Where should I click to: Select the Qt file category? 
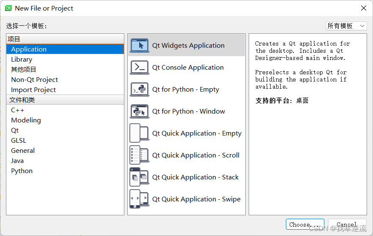pyautogui.click(x=65, y=130)
